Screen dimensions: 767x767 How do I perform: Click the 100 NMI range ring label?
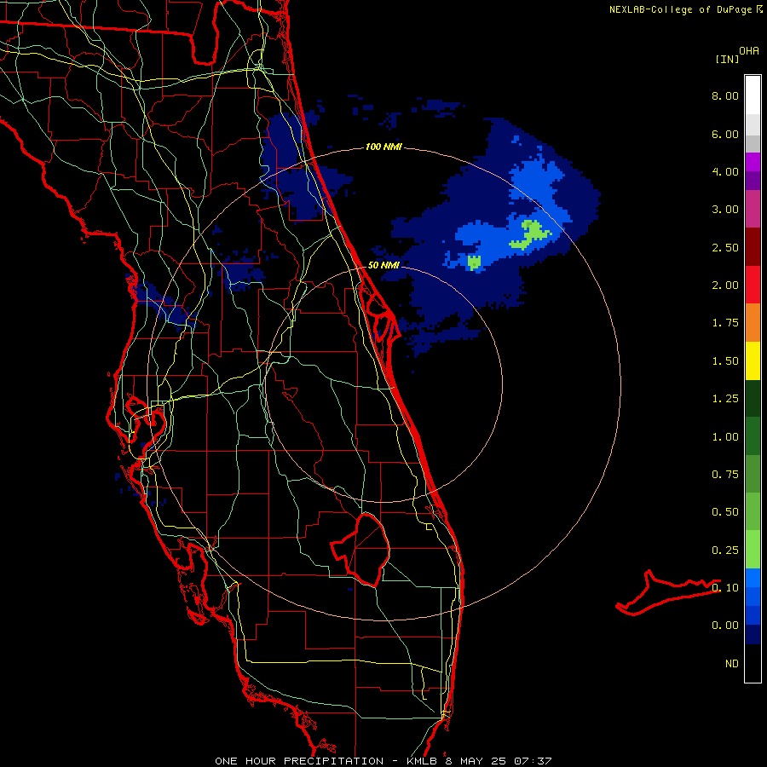tap(383, 147)
